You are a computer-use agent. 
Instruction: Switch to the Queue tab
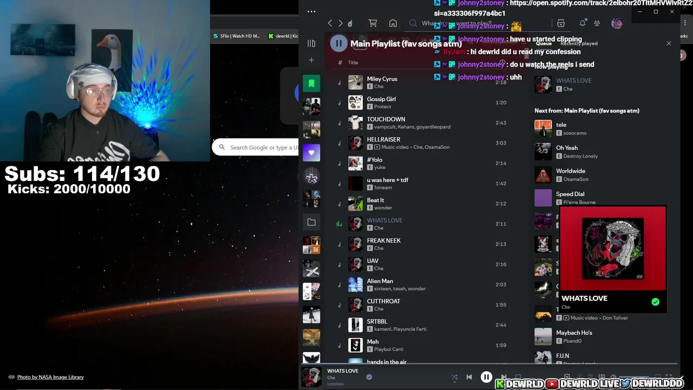click(x=543, y=43)
